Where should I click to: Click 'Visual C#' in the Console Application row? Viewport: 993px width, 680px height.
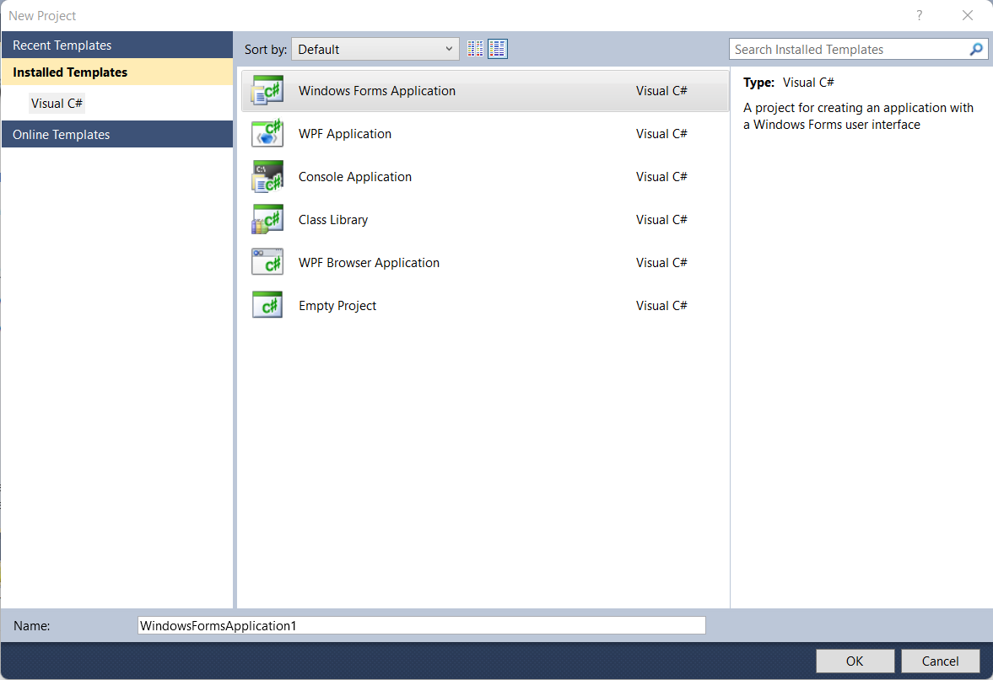tap(661, 177)
